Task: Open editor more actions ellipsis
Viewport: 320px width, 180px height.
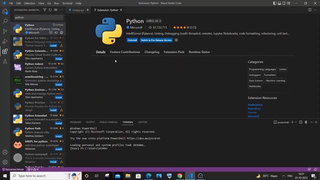Action: 315,10
